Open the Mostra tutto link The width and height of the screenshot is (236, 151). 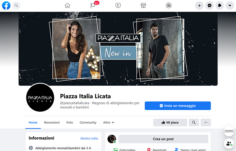click(89, 139)
